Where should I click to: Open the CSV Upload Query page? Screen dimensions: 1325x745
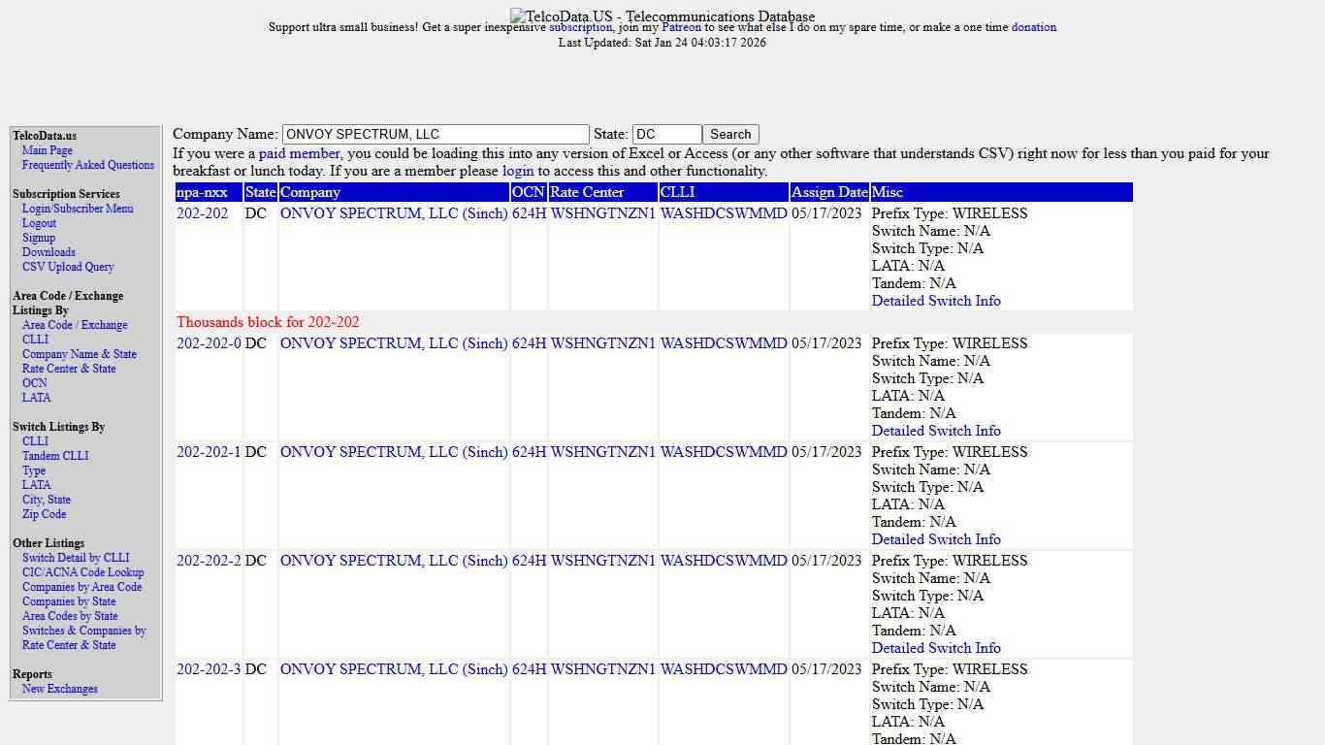68,267
